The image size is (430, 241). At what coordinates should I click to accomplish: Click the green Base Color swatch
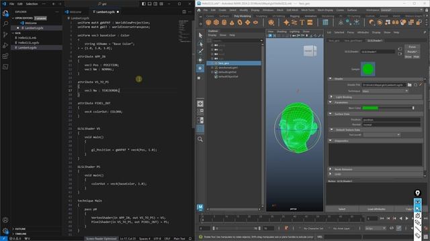tap(370, 108)
